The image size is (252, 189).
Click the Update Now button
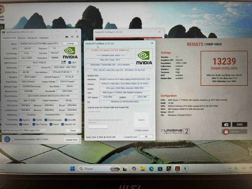71,140
